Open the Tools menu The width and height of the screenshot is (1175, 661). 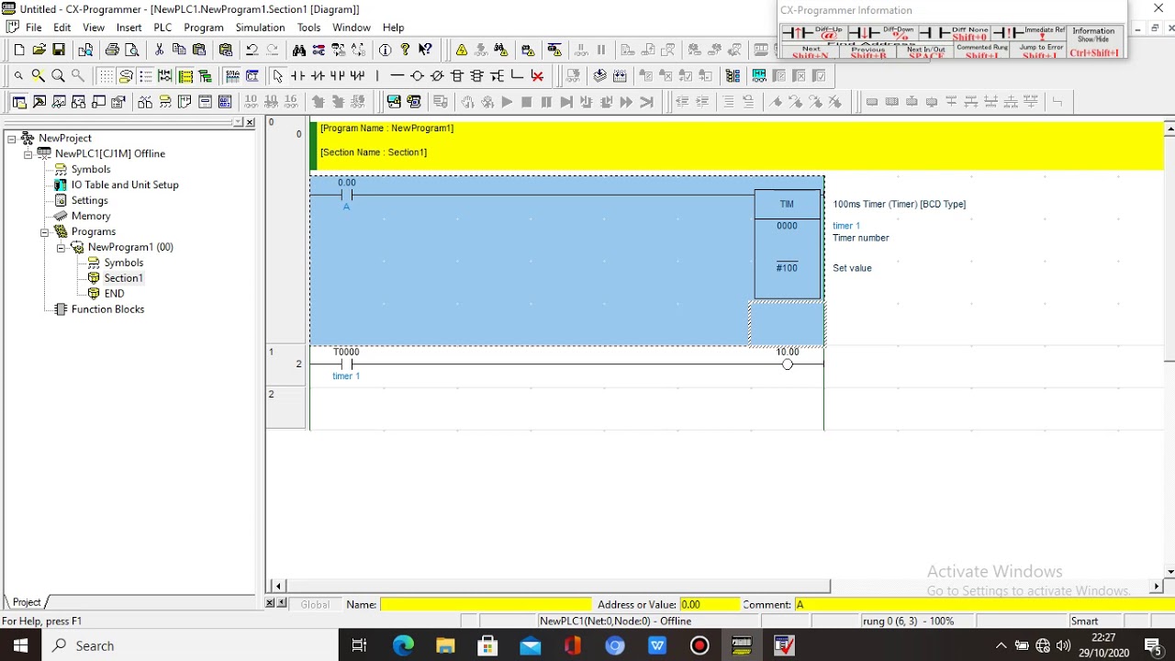[x=308, y=28]
